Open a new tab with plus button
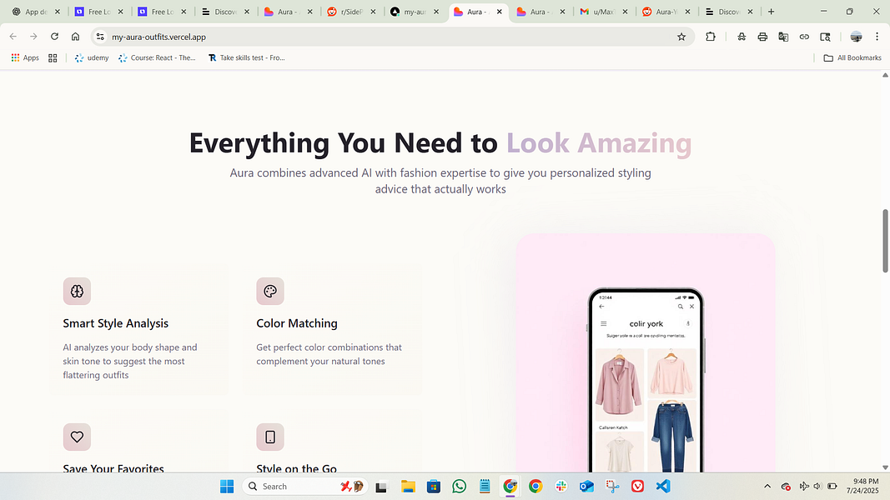Viewport: 890px width, 500px height. click(771, 12)
